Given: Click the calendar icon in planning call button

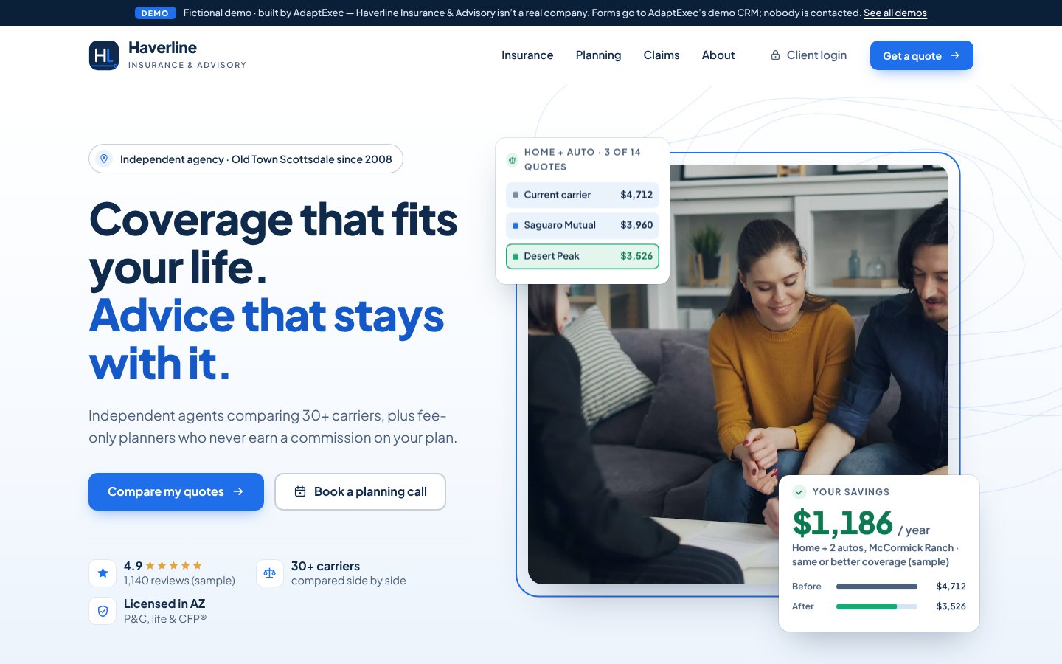Looking at the screenshot, I should click(300, 491).
